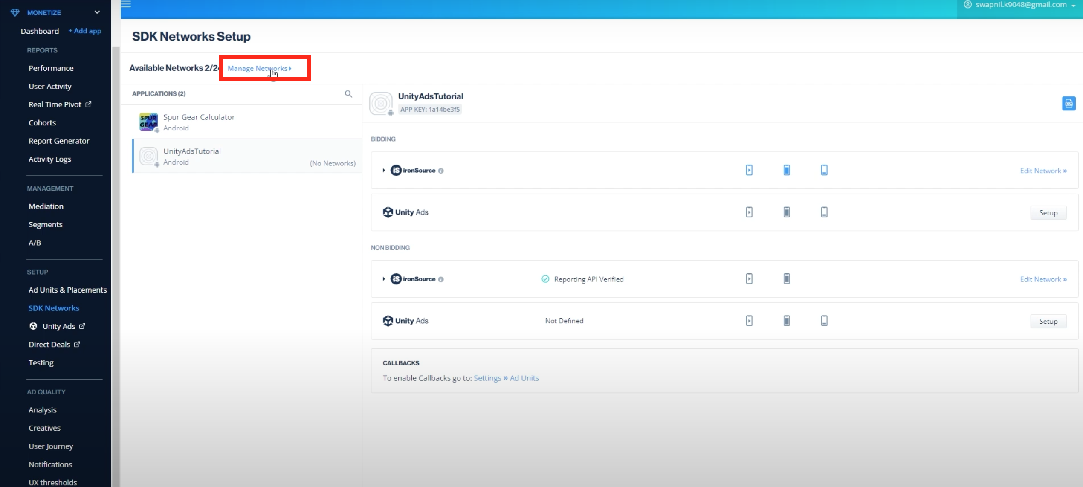Screen dimensions: 1083x487
Task: Open Ad Units & Placements
Action: (x=67, y=290)
